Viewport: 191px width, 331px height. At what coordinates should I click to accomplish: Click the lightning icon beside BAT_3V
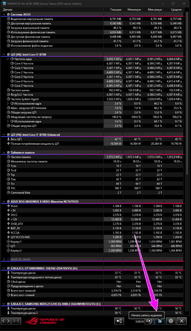tap(9, 228)
